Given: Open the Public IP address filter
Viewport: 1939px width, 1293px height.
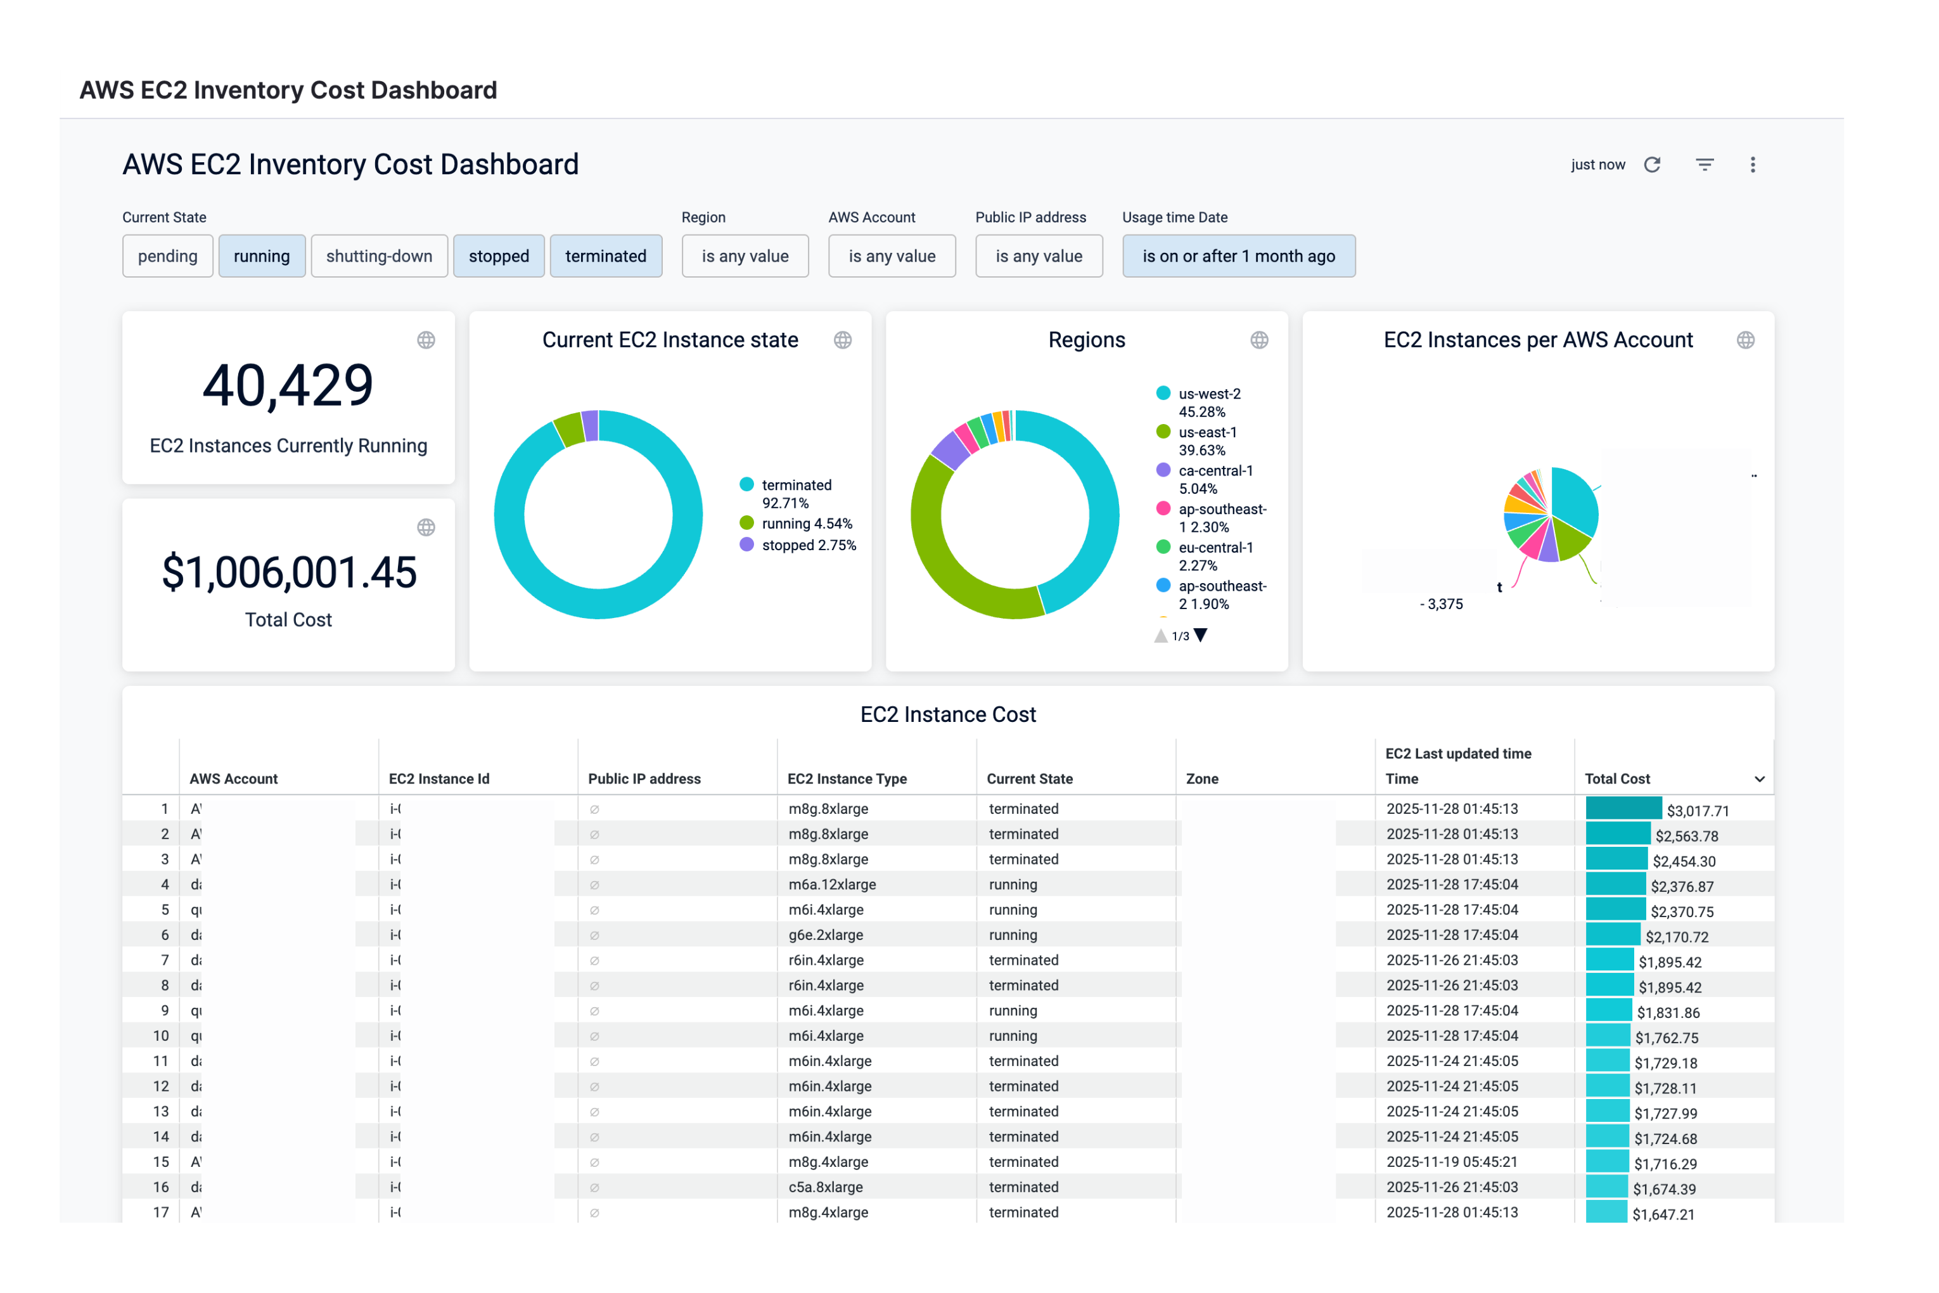Looking at the screenshot, I should [1038, 257].
